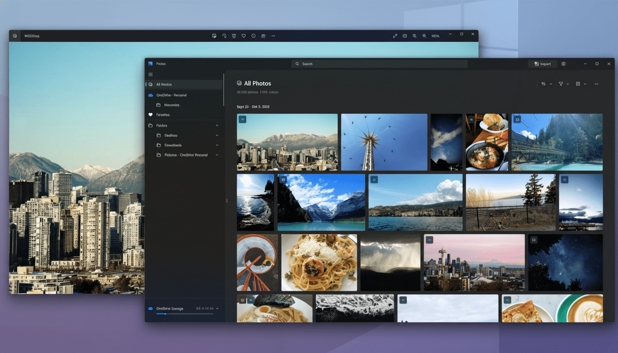This screenshot has height=353, width=618.
Task: Select the Edit image icon in the viewer toolbar
Action: coord(214,35)
